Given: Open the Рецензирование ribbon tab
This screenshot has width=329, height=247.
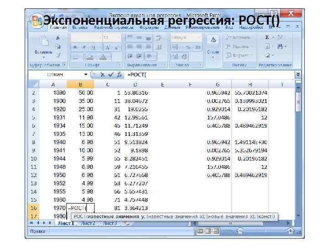Looking at the screenshot, I should 202,27.
